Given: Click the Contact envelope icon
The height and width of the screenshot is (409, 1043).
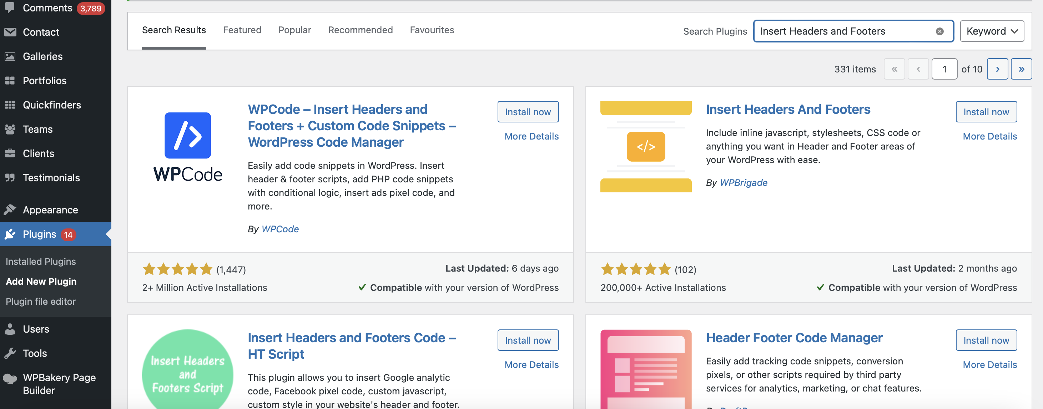Looking at the screenshot, I should [10, 32].
